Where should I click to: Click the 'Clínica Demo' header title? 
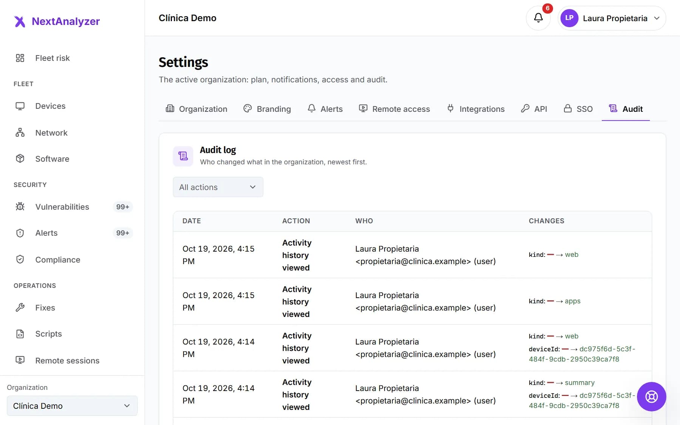(187, 18)
